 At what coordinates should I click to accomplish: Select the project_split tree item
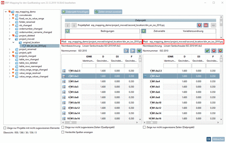pyautogui.click(x=25, y=53)
